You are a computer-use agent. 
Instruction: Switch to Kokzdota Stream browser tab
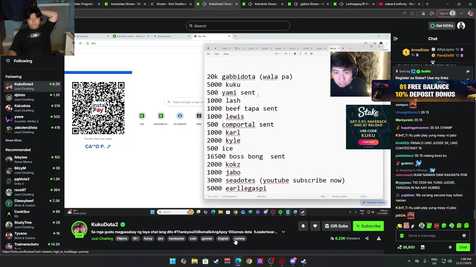[263, 4]
